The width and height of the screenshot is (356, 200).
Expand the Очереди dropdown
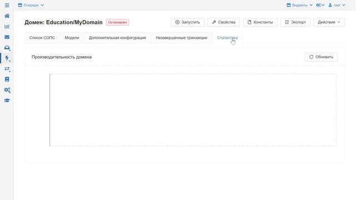31,5
